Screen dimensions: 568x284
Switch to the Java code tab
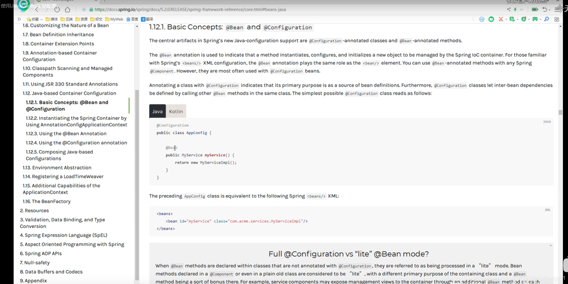click(157, 111)
